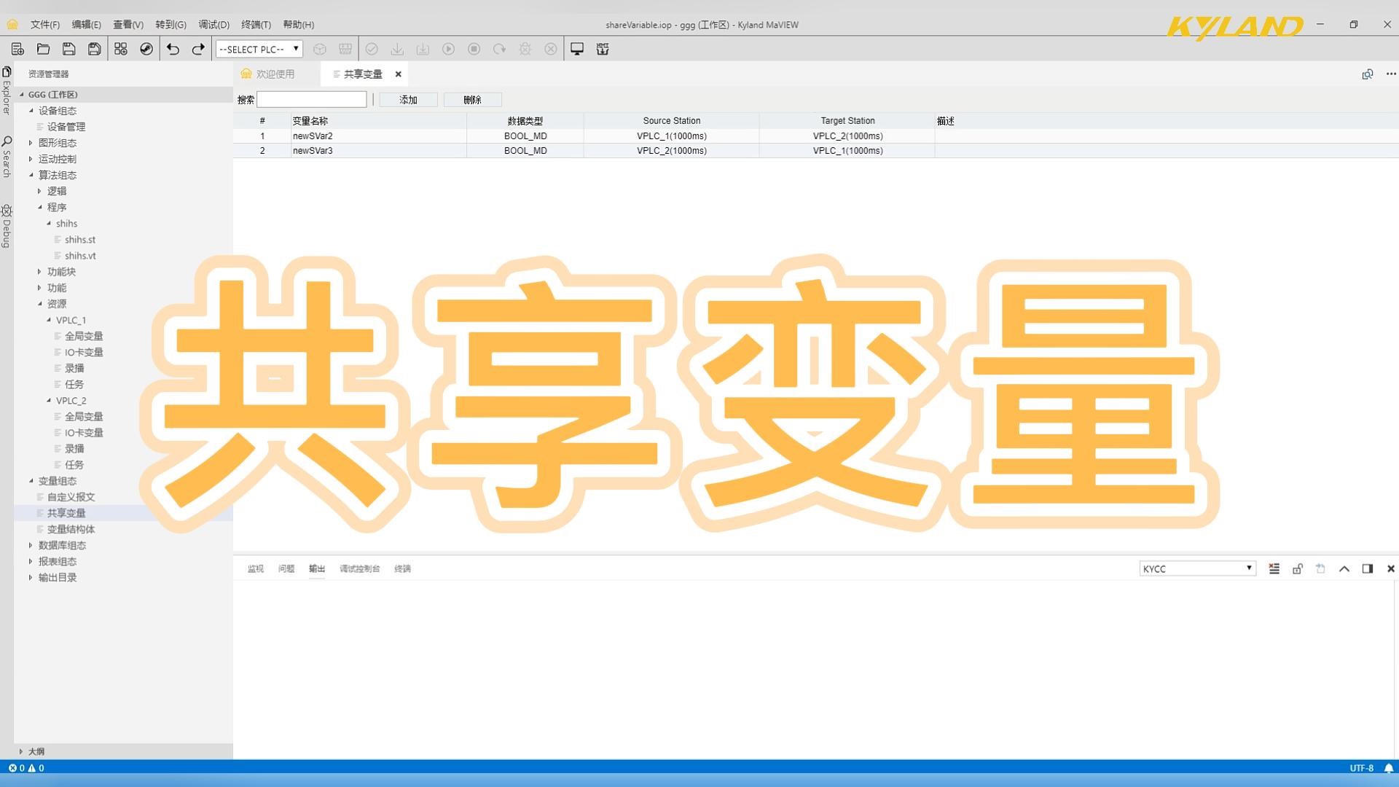Collapse the output panel with the chevron icon
The height and width of the screenshot is (787, 1399).
(x=1344, y=568)
